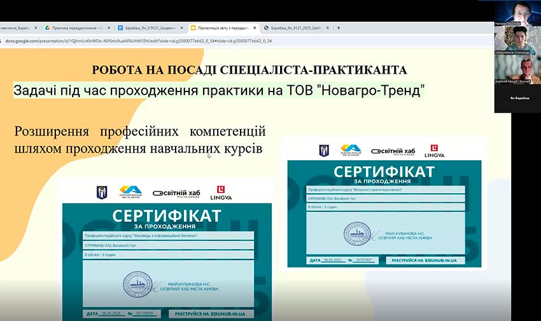This screenshot has width=541, height=321.
Task: Click the Google Drive favicon on Практика tab
Action: point(47,28)
